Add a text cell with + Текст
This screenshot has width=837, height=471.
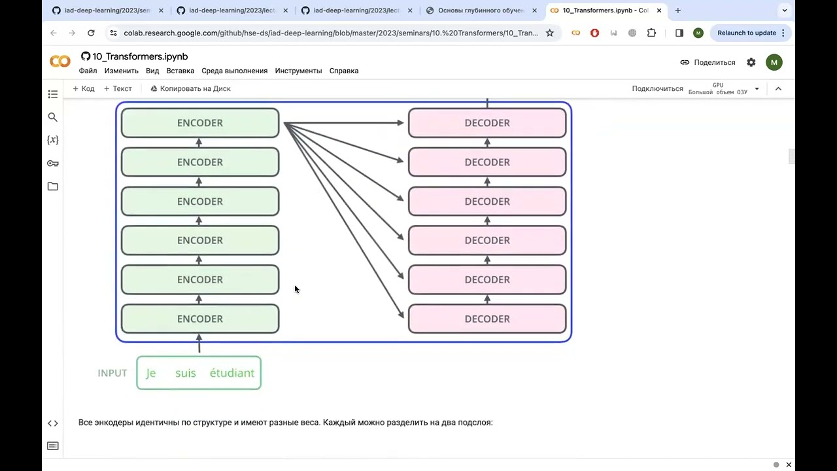tap(118, 88)
